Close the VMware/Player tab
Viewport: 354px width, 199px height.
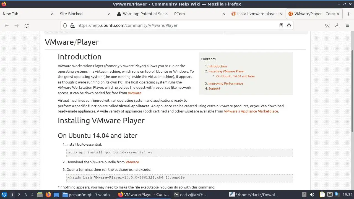tap(338, 14)
